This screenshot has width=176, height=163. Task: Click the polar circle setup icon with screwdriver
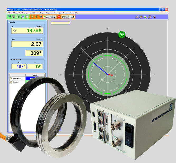point(150,17)
